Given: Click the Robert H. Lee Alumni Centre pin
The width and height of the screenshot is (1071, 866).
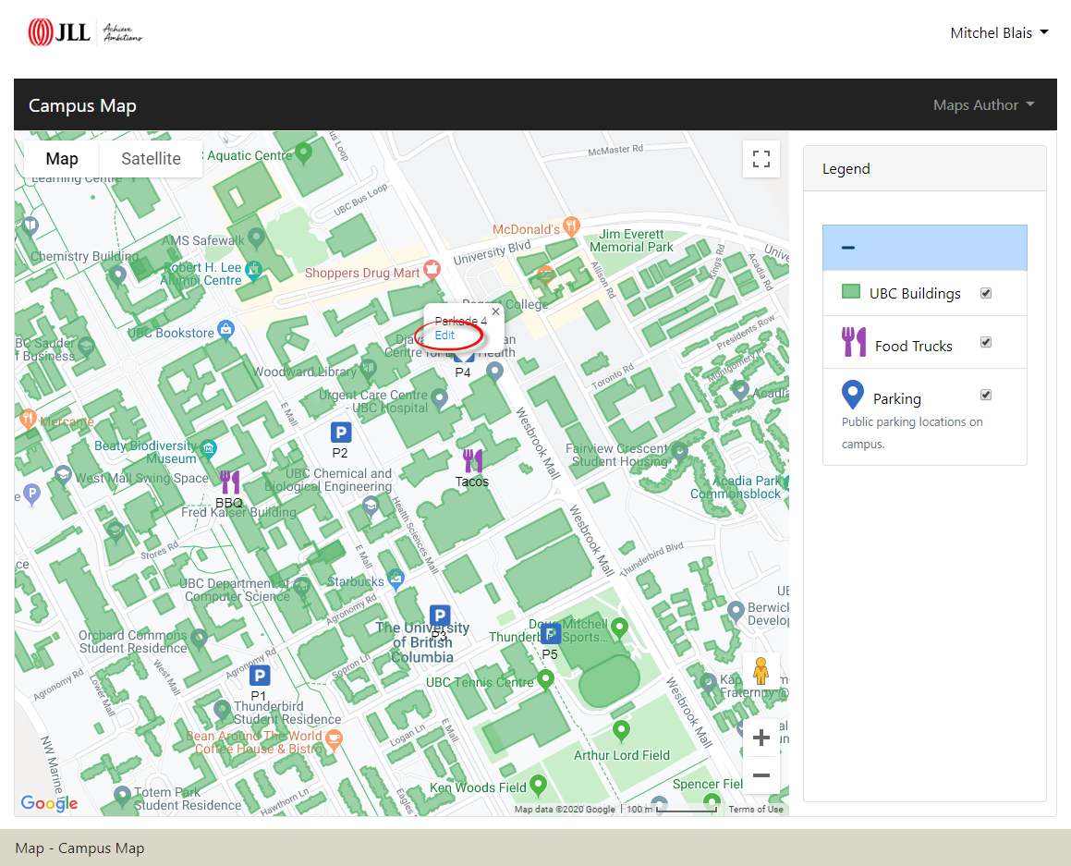Looking at the screenshot, I should coord(252,271).
